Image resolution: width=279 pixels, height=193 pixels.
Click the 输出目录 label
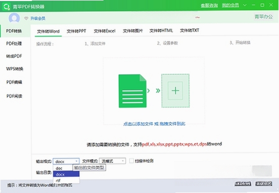(x=43, y=172)
